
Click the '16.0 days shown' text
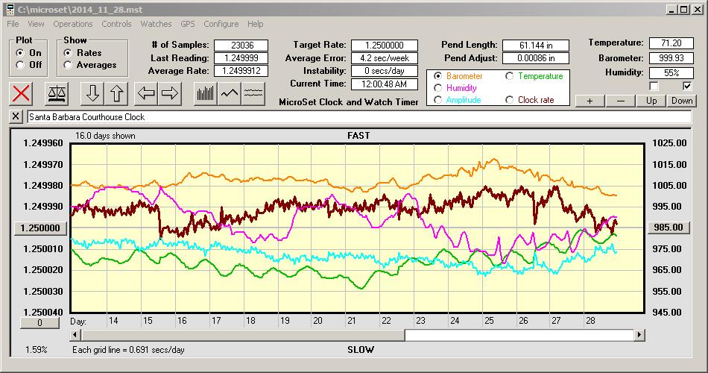coord(105,136)
